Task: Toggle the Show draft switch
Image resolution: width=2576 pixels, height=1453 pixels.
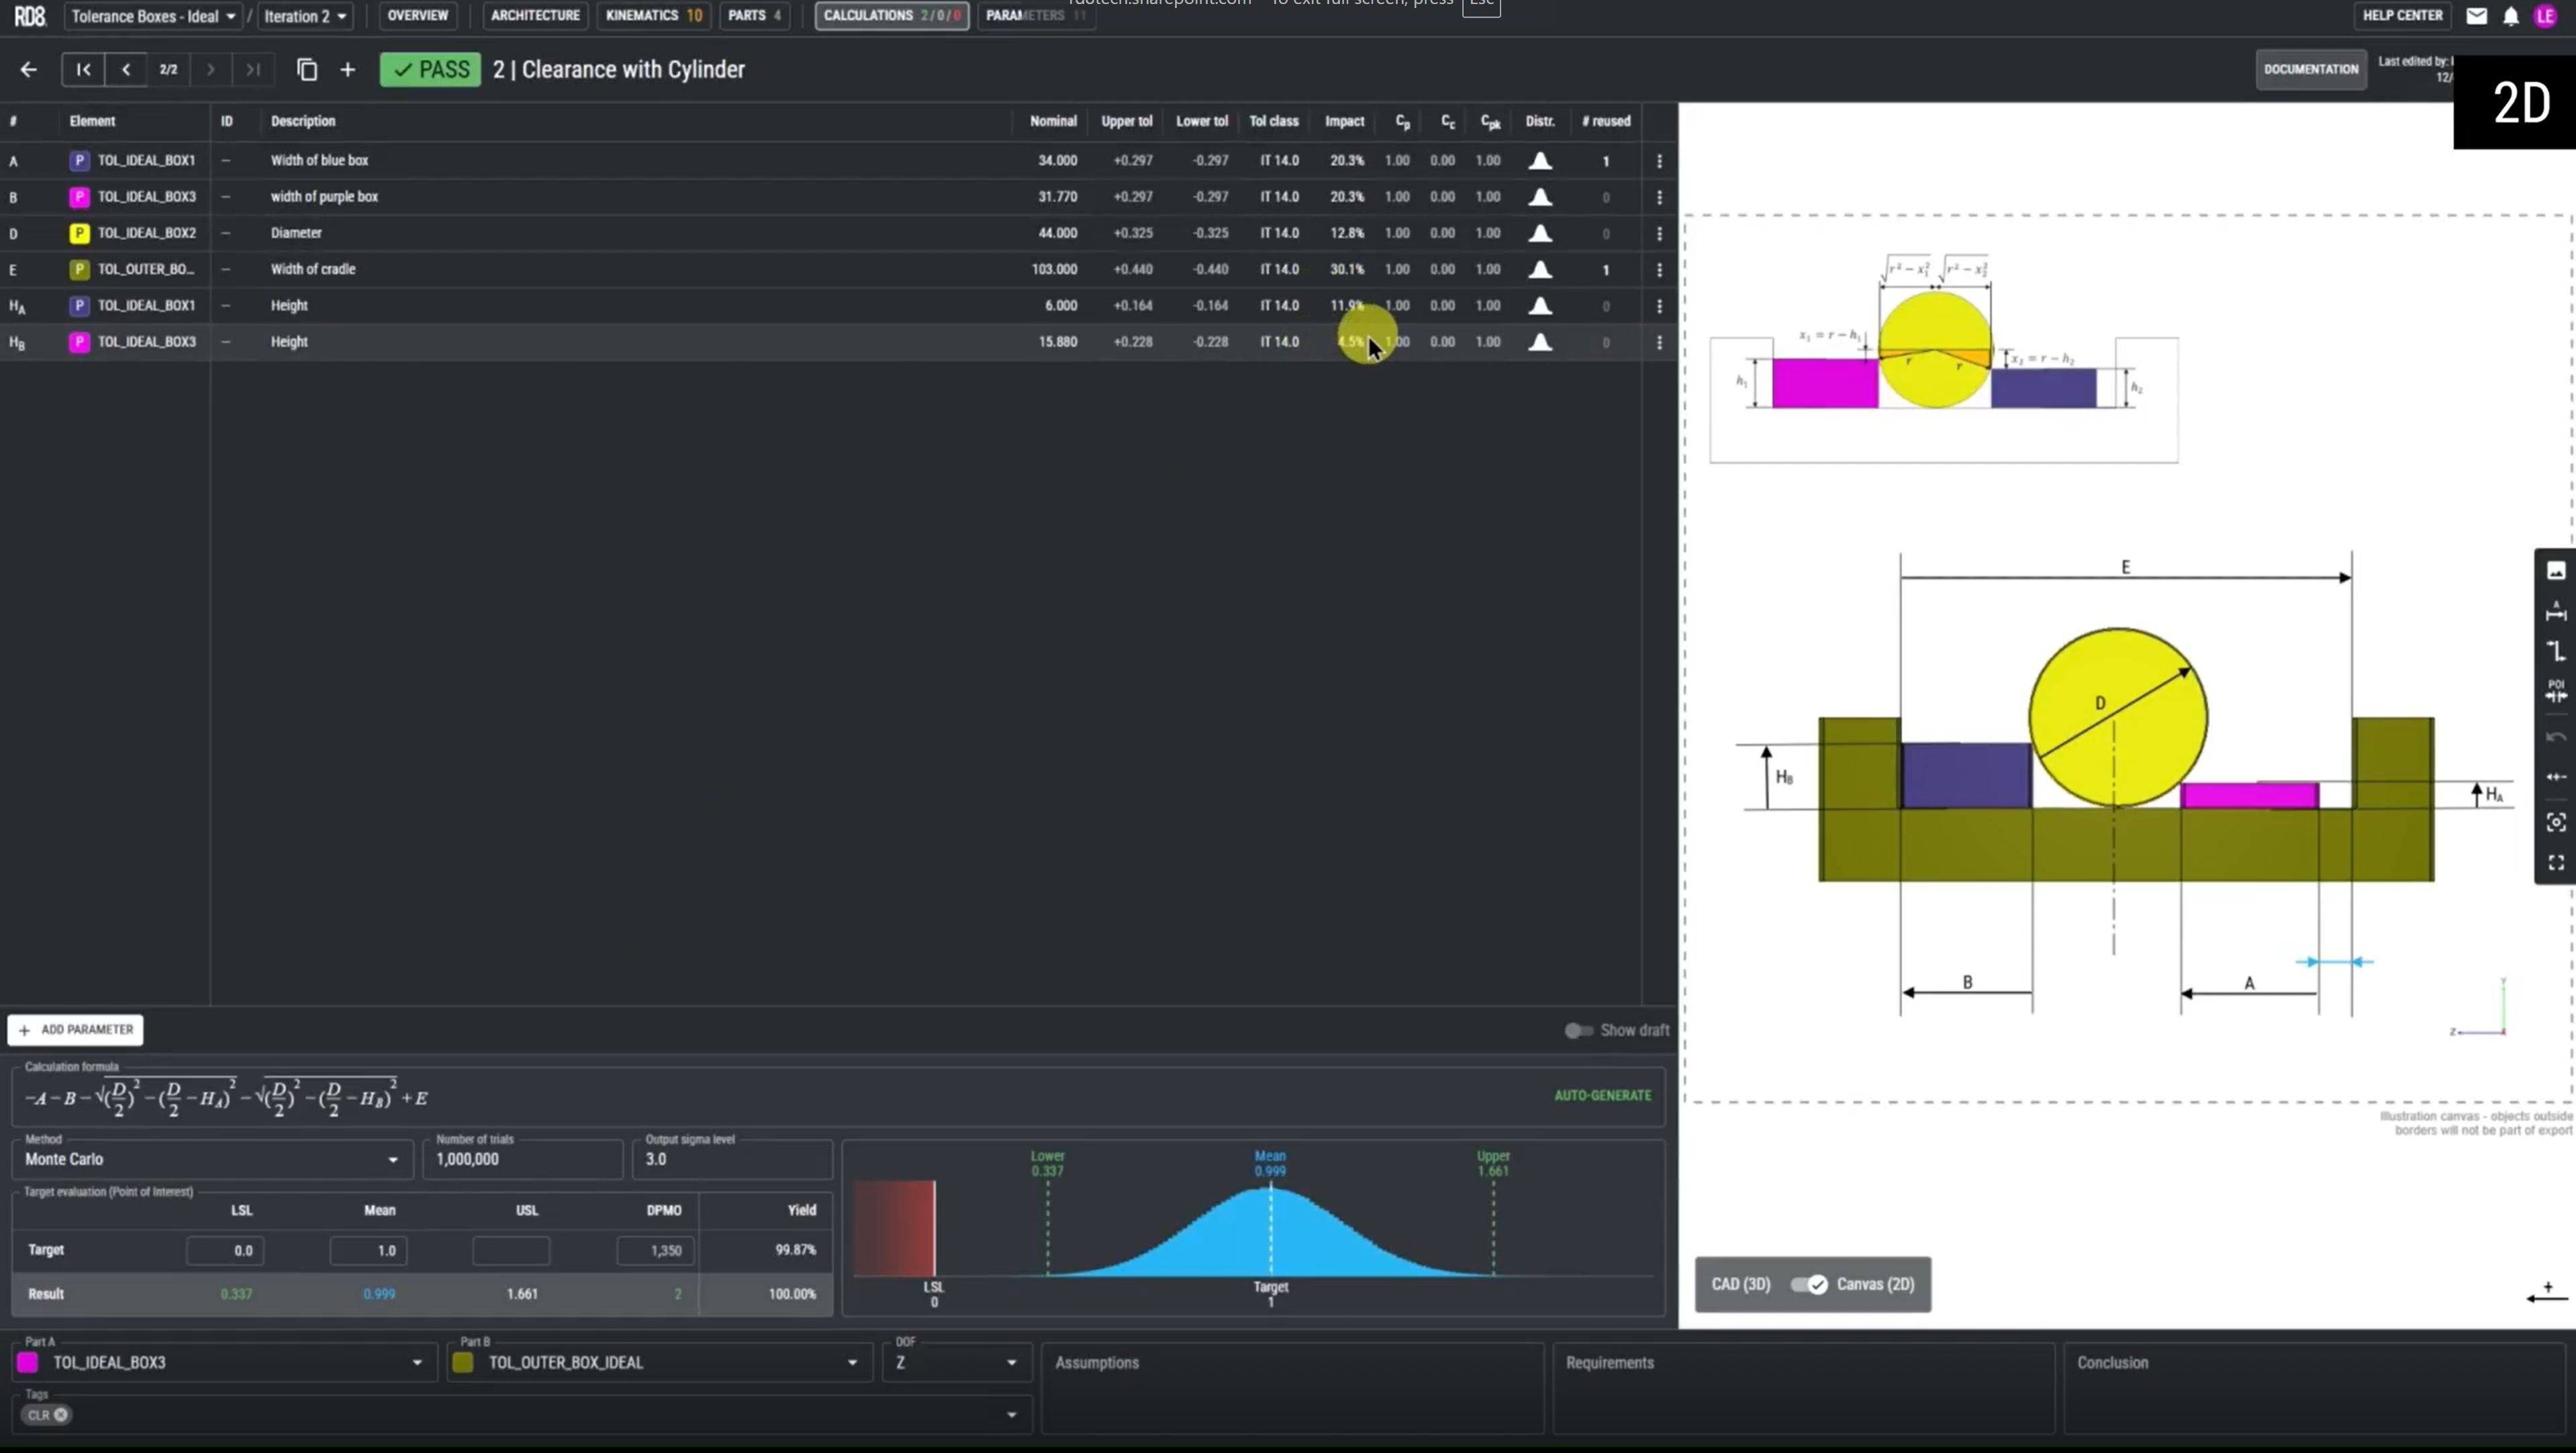Action: (x=1578, y=1030)
